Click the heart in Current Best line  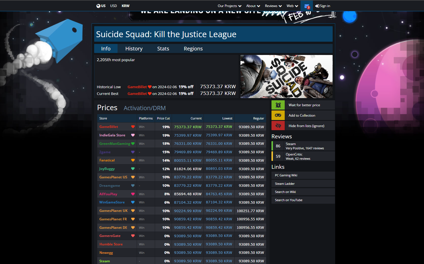coord(150,94)
